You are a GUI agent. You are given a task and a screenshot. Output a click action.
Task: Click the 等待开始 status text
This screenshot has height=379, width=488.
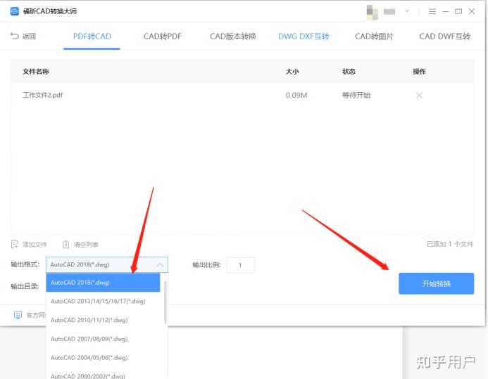(356, 96)
